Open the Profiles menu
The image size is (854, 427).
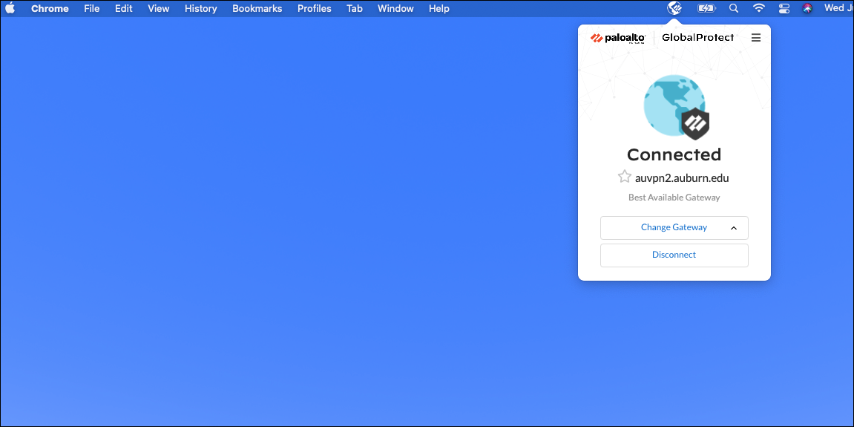pyautogui.click(x=315, y=9)
